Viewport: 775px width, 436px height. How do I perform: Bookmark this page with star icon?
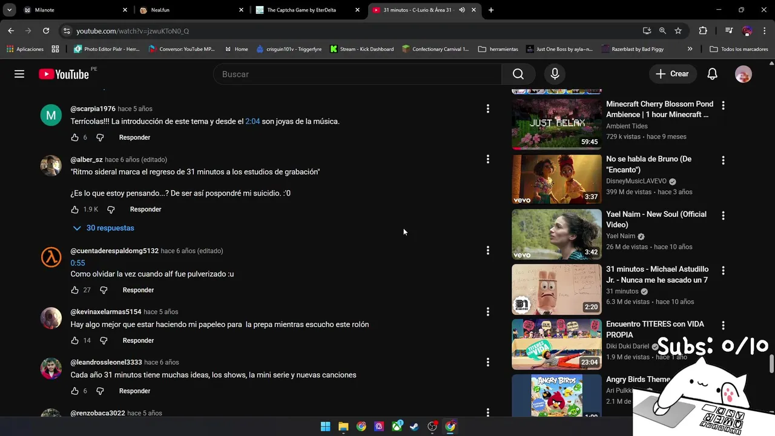click(x=678, y=30)
